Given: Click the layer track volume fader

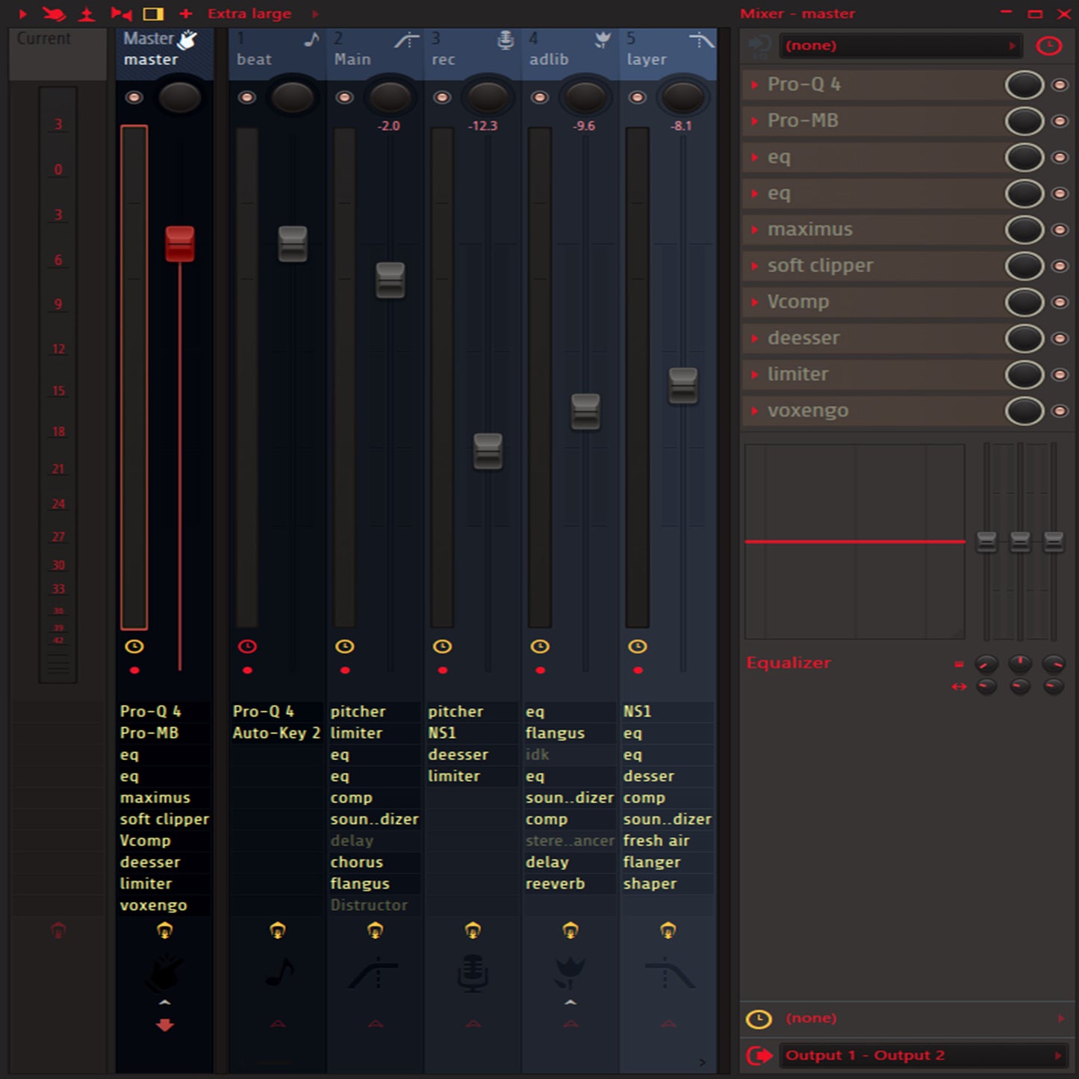Looking at the screenshot, I should tap(682, 385).
